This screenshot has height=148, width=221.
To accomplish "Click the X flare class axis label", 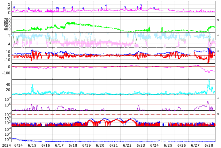I will coord(9,5).
